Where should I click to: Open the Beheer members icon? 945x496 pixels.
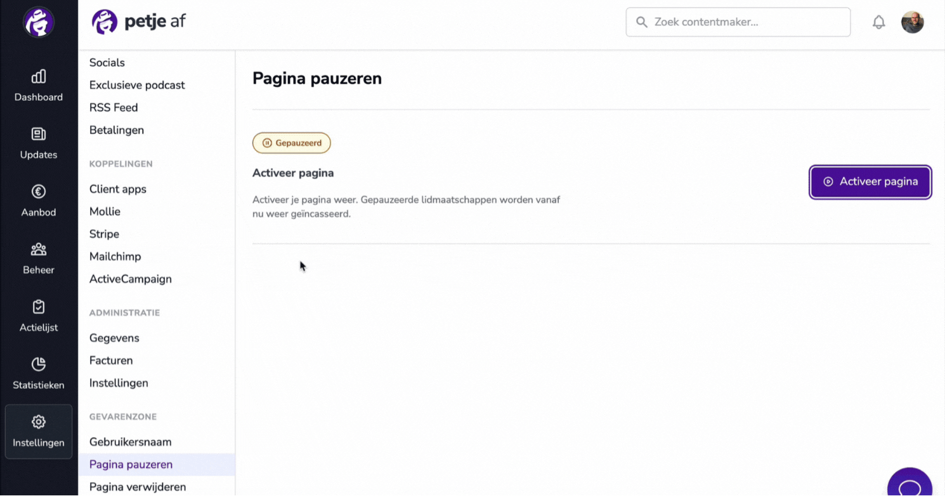(39, 249)
